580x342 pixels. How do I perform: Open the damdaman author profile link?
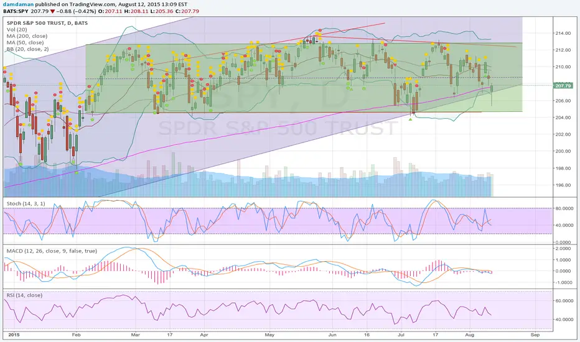click(18, 5)
